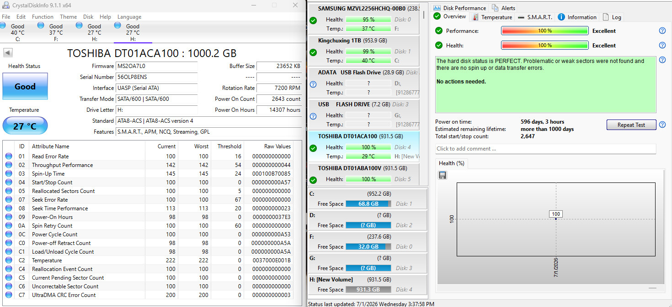This screenshot has width=672, height=307.
Task: Click the Firmware value MS2OA7L0
Action: coord(156,66)
